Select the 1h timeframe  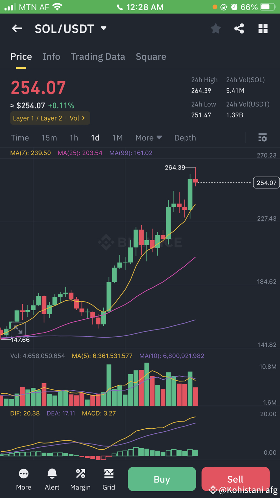pos(74,138)
